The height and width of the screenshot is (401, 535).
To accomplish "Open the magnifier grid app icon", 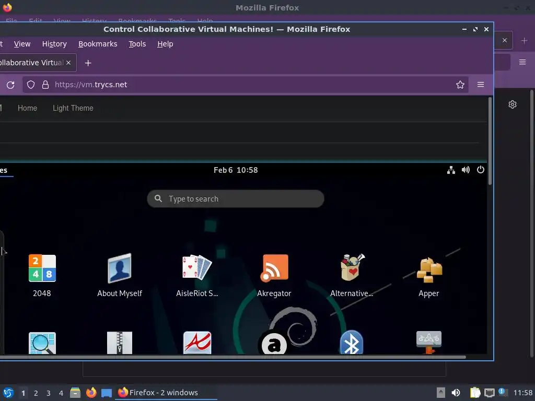I will 42,343.
